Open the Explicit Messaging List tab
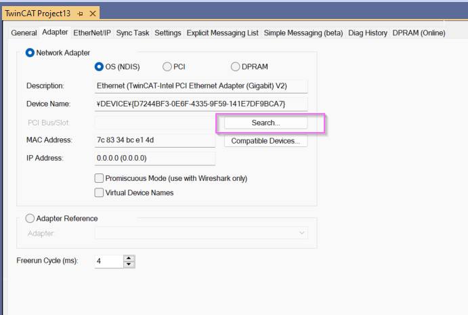The image size is (468, 315). (222, 33)
